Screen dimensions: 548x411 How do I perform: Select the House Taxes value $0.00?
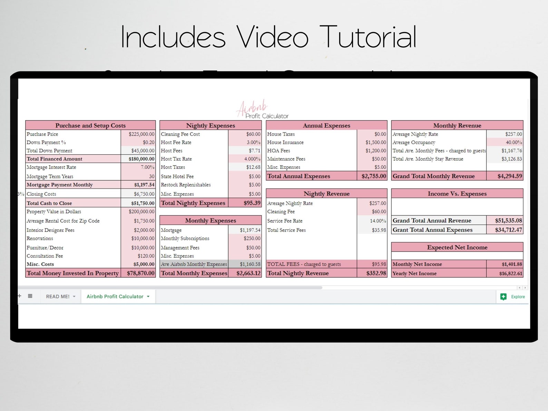point(372,134)
